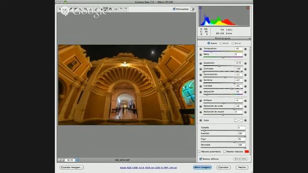
Task: Select the Crop tool
Action: (86, 9)
